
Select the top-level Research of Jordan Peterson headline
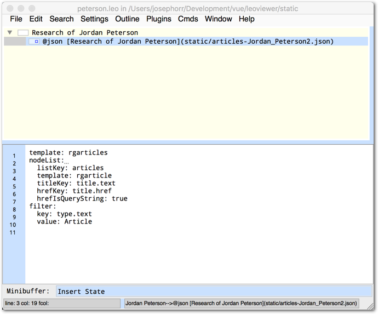85,33
